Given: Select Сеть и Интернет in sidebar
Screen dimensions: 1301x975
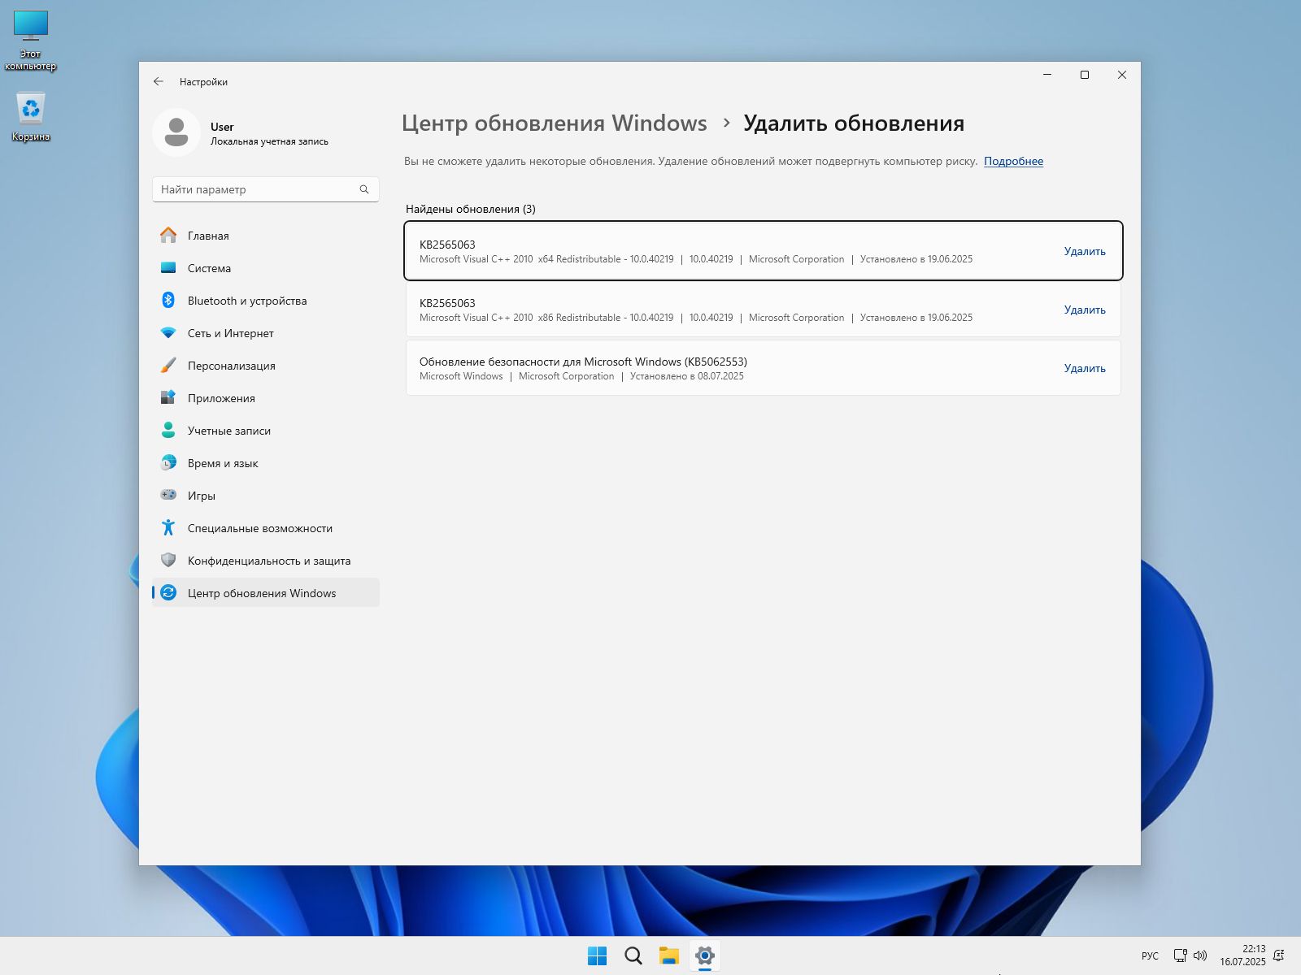Looking at the screenshot, I should (266, 333).
